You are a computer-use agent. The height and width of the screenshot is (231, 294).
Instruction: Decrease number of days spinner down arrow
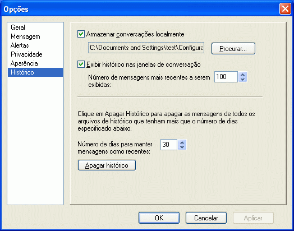point(182,147)
